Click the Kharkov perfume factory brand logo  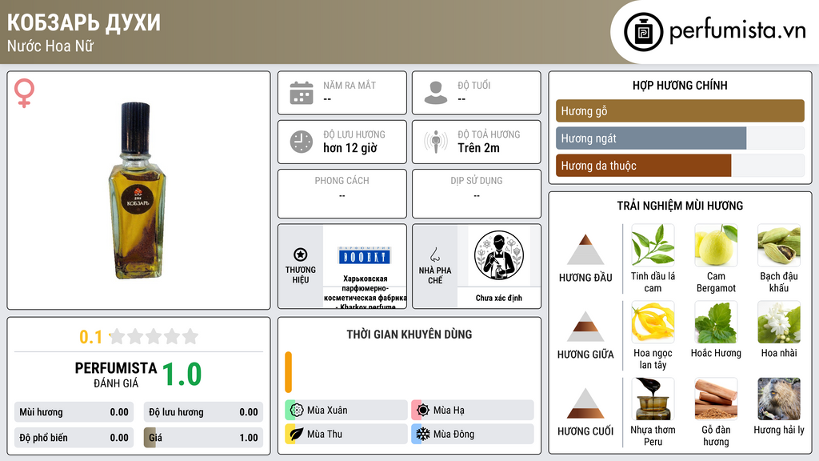point(364,256)
